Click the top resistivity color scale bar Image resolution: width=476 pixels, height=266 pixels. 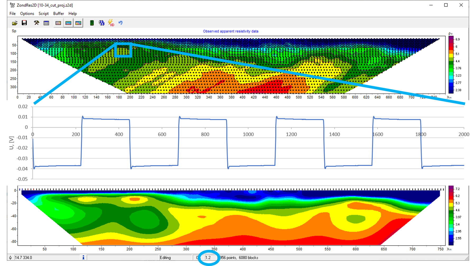pos(451,65)
